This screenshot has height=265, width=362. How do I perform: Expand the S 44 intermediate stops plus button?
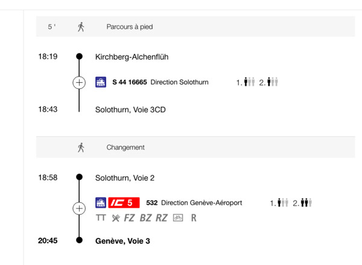pos(79,83)
